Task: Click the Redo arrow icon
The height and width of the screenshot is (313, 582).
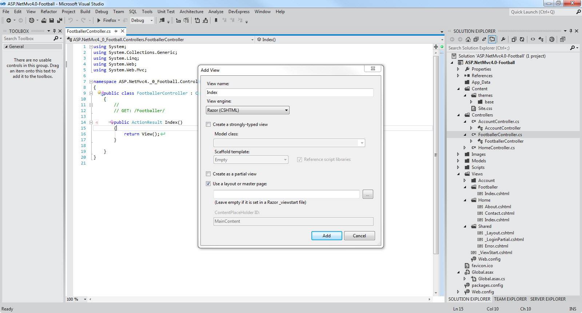Action: [x=83, y=20]
